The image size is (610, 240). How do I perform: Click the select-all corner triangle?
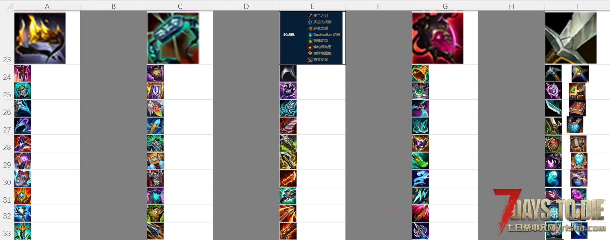pos(9,6)
